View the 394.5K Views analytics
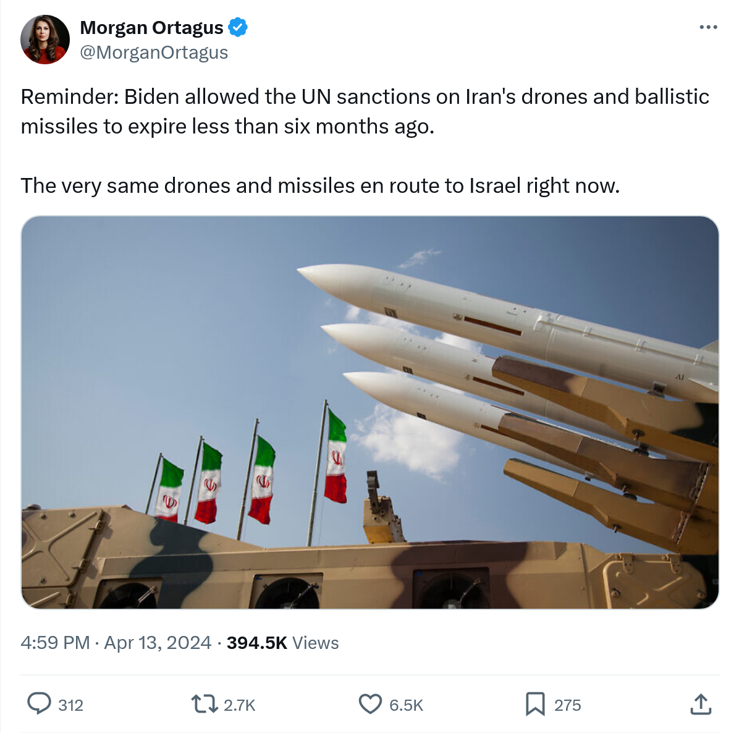The height and width of the screenshot is (733, 739). pyautogui.click(x=283, y=643)
